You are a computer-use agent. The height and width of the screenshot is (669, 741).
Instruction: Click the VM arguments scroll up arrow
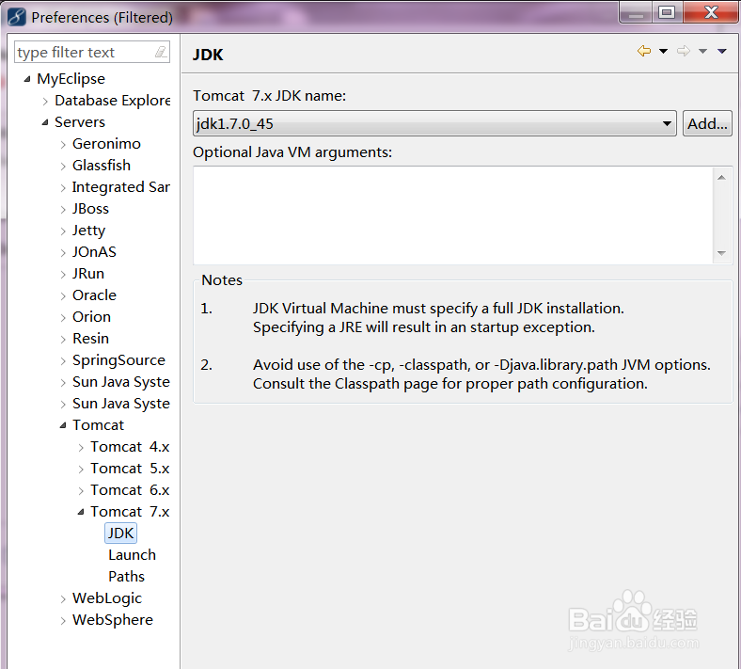point(721,177)
